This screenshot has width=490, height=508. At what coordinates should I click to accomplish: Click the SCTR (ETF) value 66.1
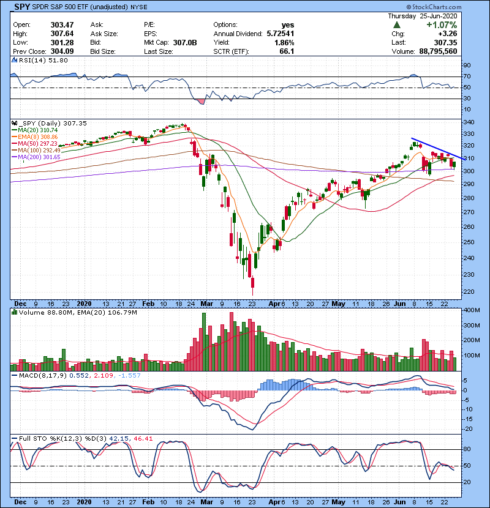click(x=287, y=51)
